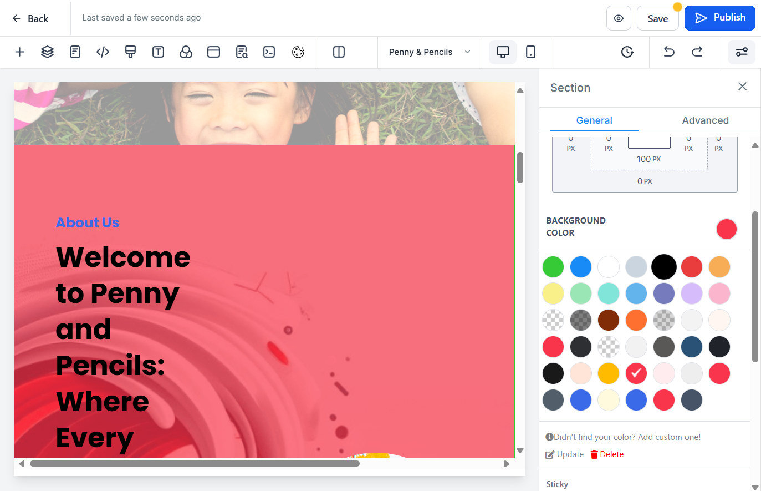761x491 pixels.
Task: Open the cookie settings icon
Action: click(298, 52)
